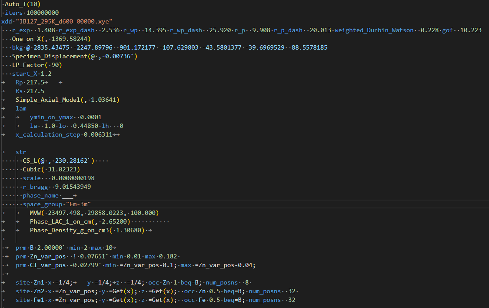489x308 pixels.
Task: Click the Fe1 occ Fe 0.5 entry
Action: (202, 300)
